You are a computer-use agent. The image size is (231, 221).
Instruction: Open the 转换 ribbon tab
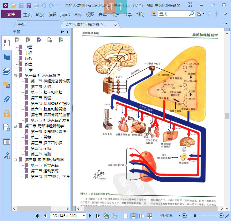pyautogui.click(x=40, y=14)
